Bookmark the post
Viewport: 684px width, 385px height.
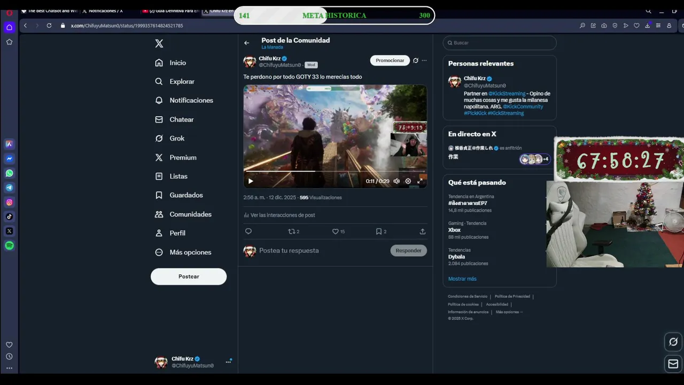coord(381,232)
